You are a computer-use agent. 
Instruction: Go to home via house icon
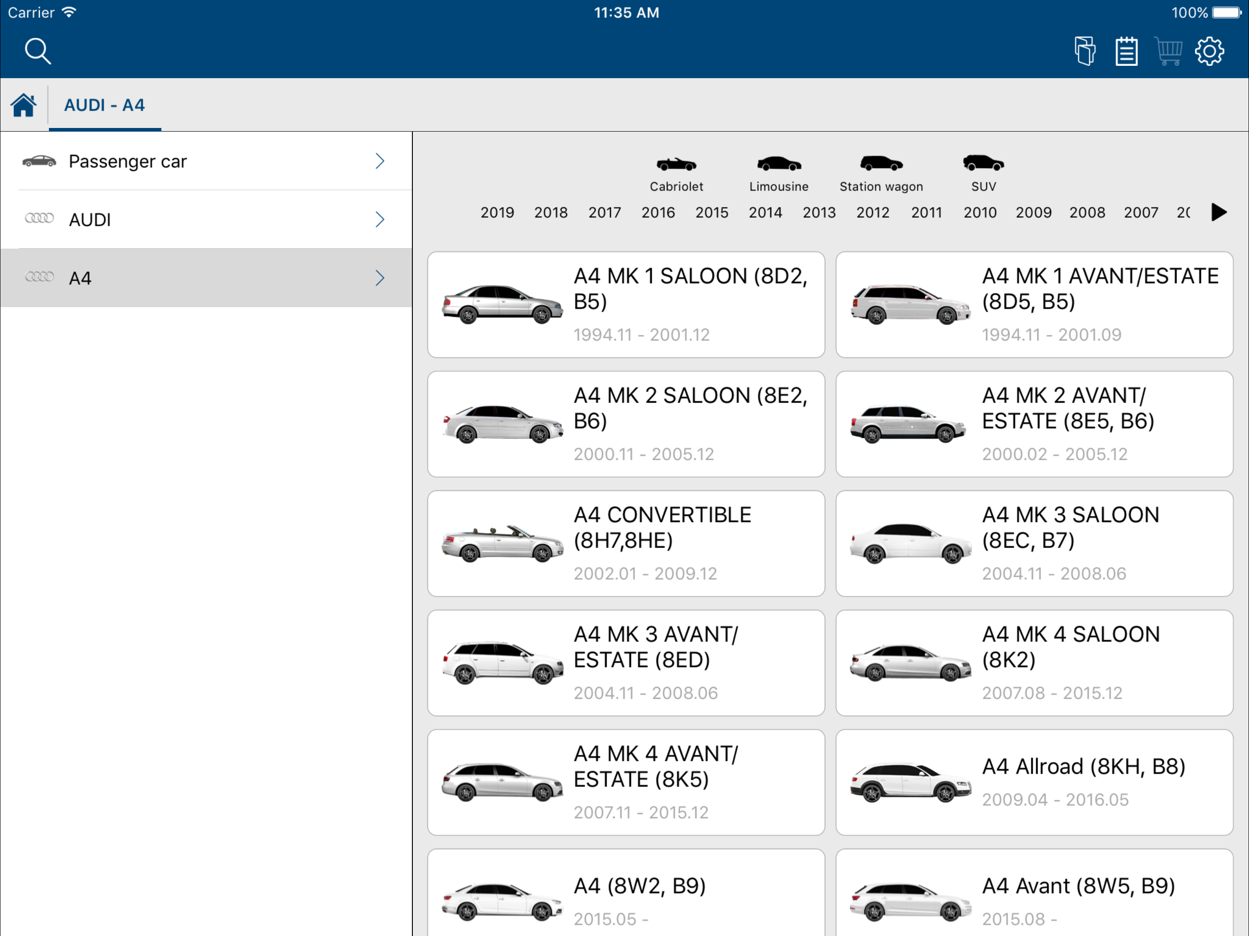coord(24,105)
